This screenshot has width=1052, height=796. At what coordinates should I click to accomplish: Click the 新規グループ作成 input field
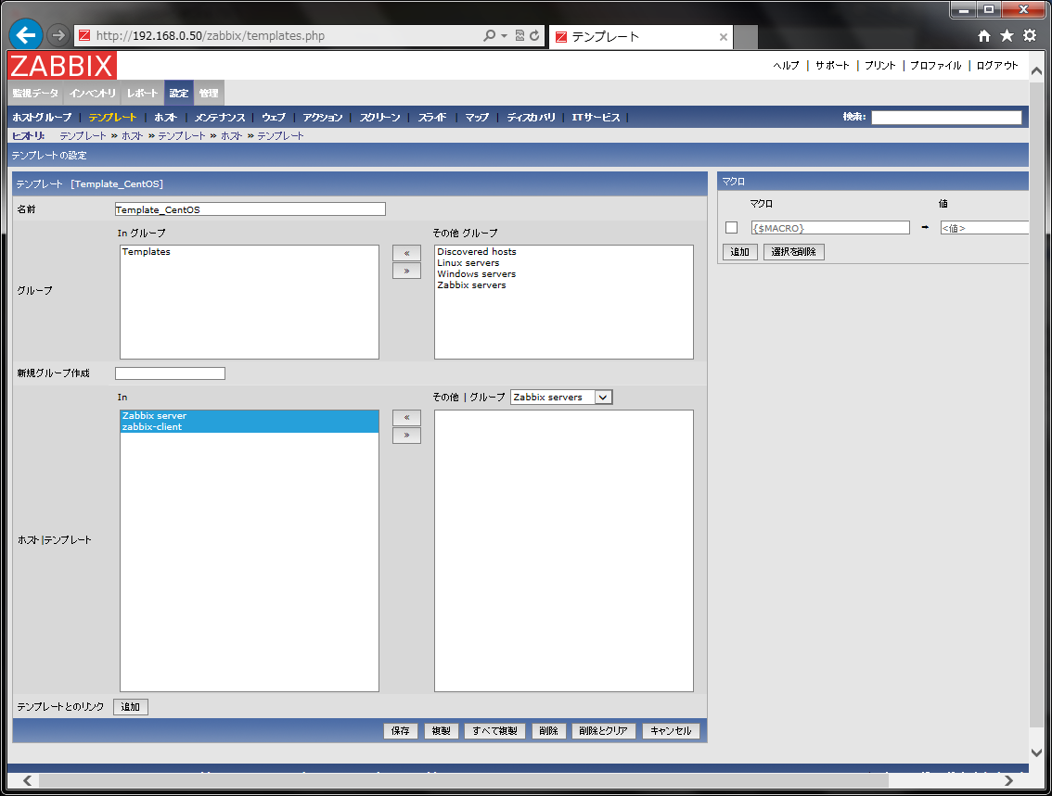coord(170,373)
